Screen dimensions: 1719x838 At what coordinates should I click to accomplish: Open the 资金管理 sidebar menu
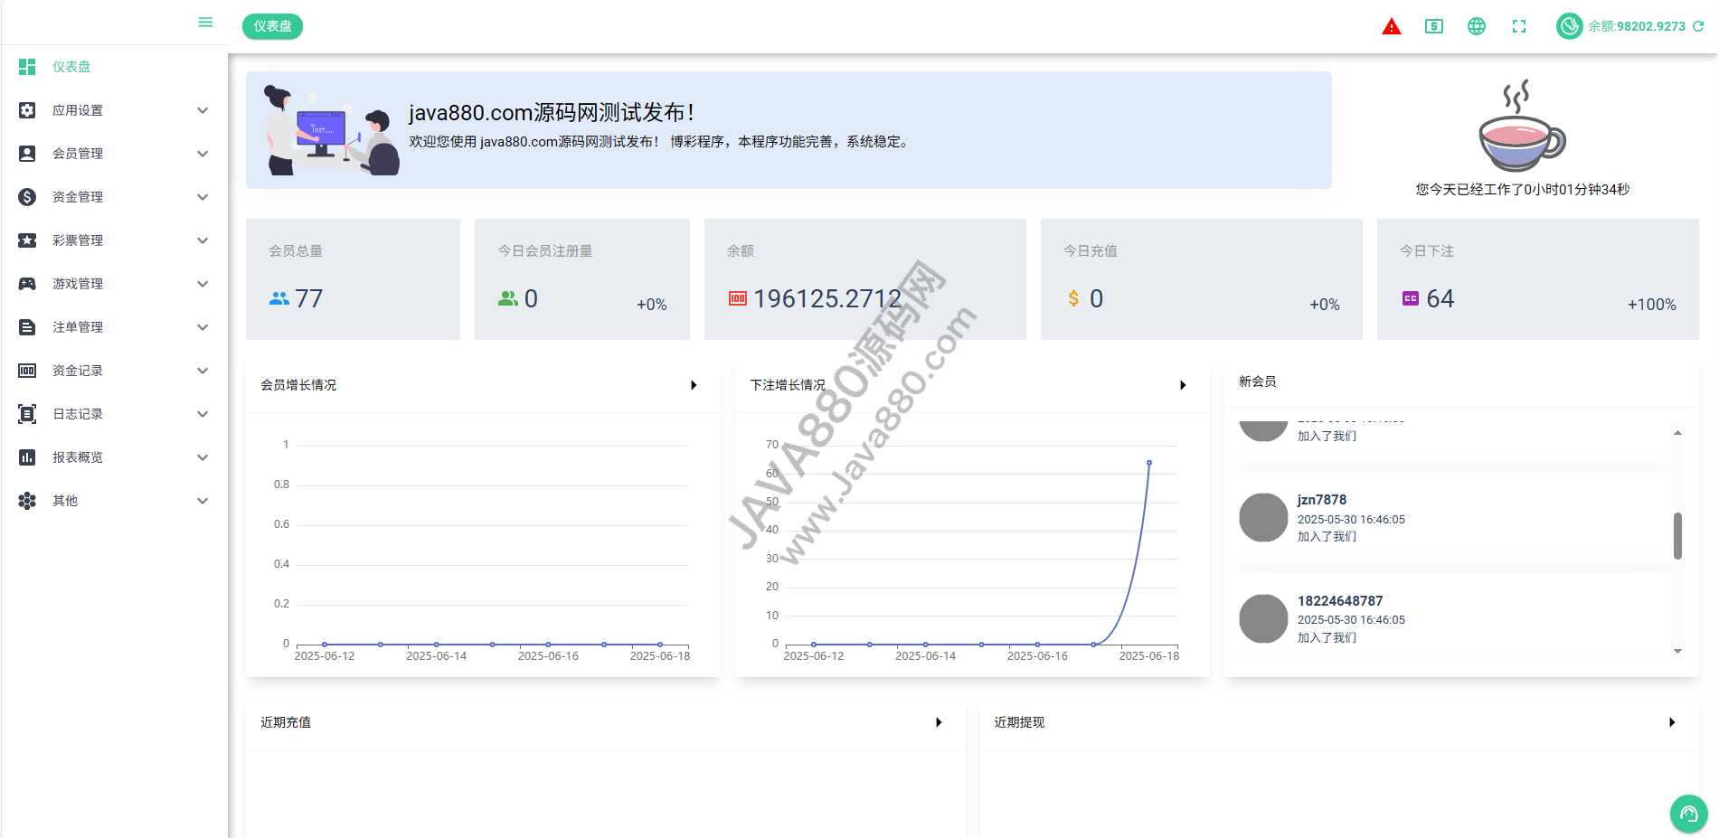coord(114,197)
